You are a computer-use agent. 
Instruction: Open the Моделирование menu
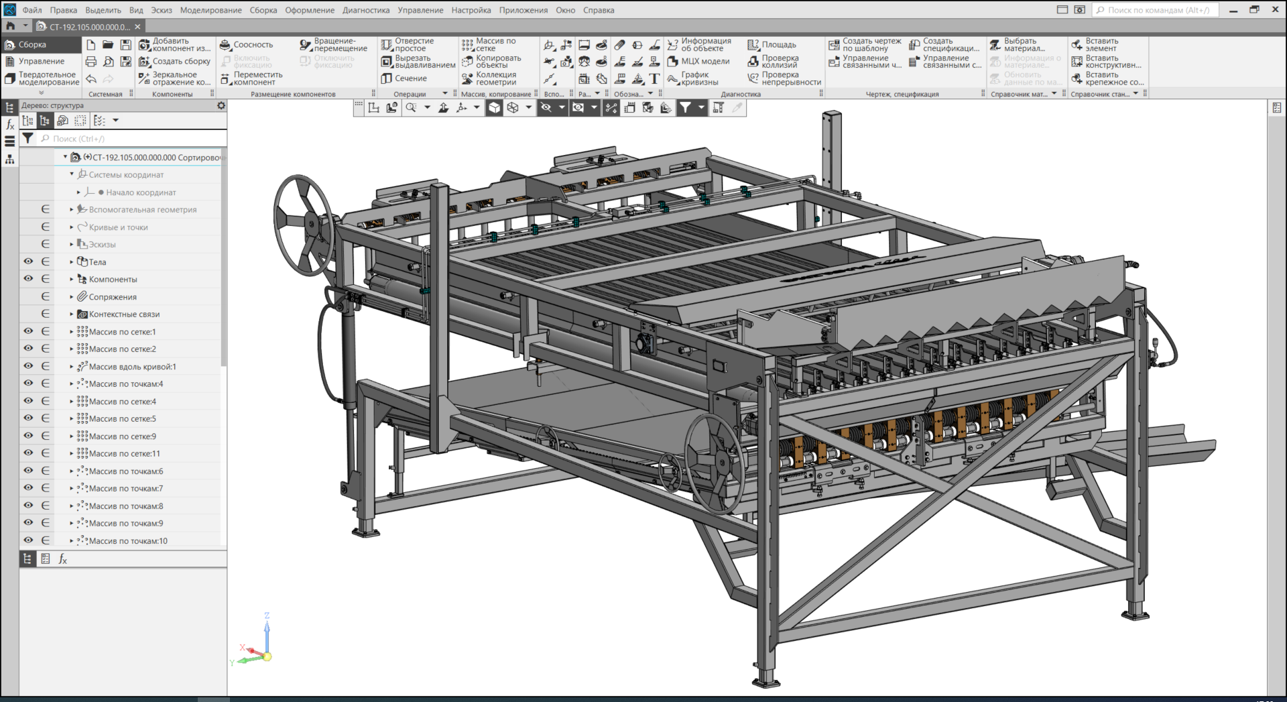[x=210, y=10]
